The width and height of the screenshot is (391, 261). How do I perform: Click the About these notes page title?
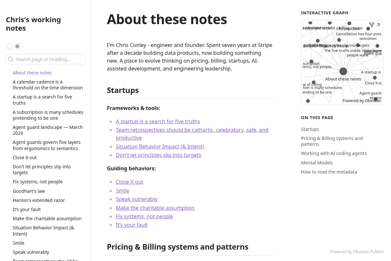click(x=167, y=19)
